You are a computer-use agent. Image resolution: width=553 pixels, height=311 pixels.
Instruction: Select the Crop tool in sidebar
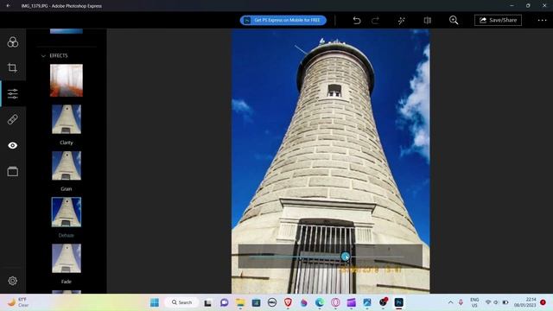pyautogui.click(x=12, y=67)
